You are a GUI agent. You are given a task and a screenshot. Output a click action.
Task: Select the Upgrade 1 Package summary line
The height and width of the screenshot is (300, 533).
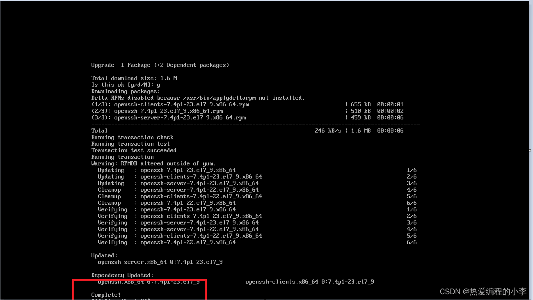(x=160, y=65)
